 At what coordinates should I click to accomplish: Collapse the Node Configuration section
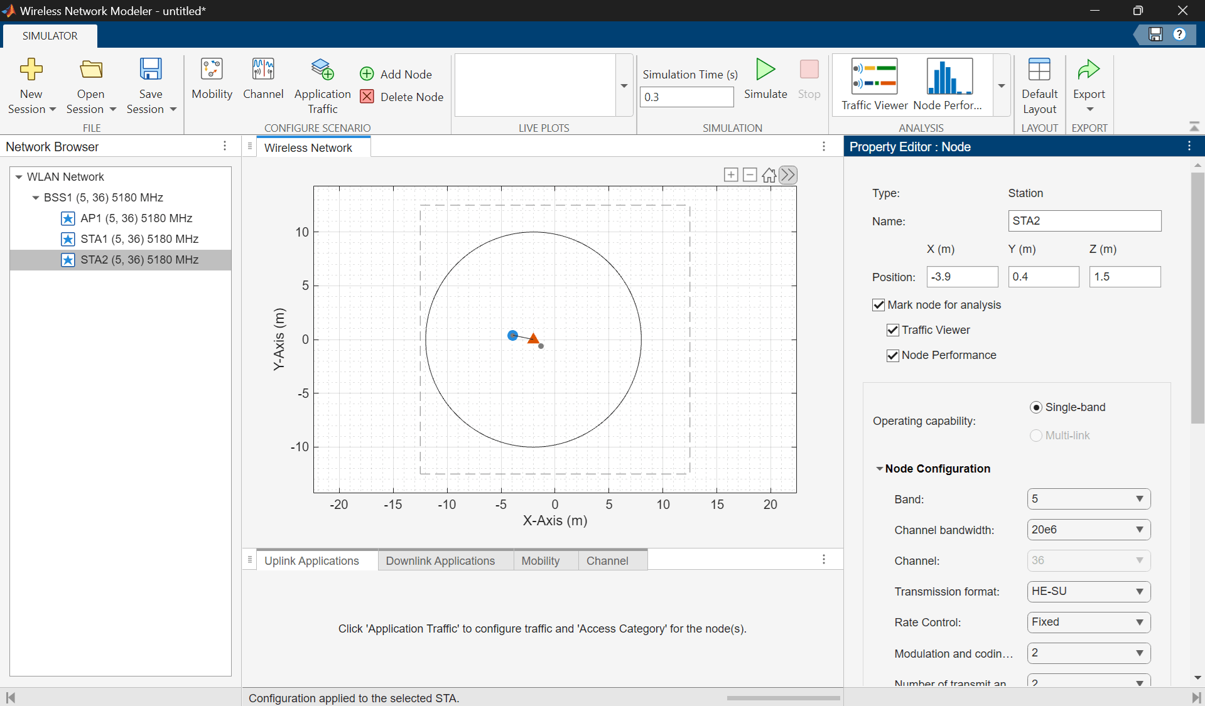click(x=880, y=469)
